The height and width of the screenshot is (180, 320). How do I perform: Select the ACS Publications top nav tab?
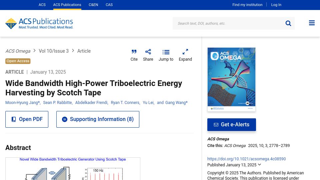pyautogui.click(x=67, y=5)
